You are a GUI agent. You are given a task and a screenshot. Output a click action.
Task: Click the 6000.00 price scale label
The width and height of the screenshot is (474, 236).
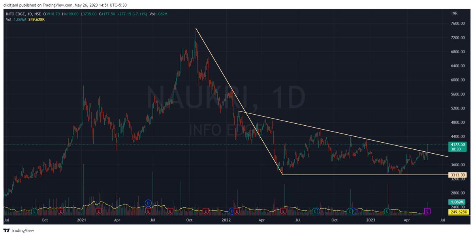point(457,80)
